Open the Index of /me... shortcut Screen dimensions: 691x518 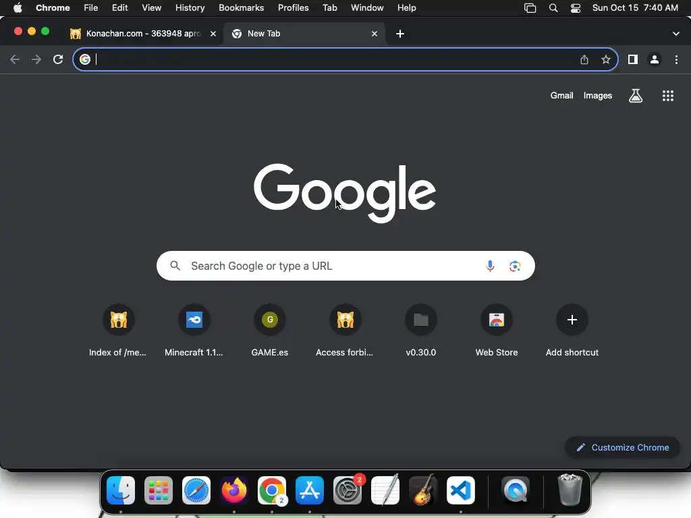tap(118, 330)
